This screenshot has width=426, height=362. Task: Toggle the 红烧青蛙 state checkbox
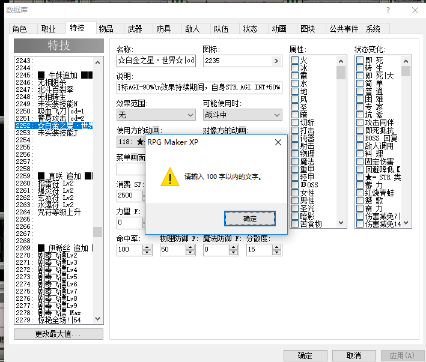coord(360,193)
